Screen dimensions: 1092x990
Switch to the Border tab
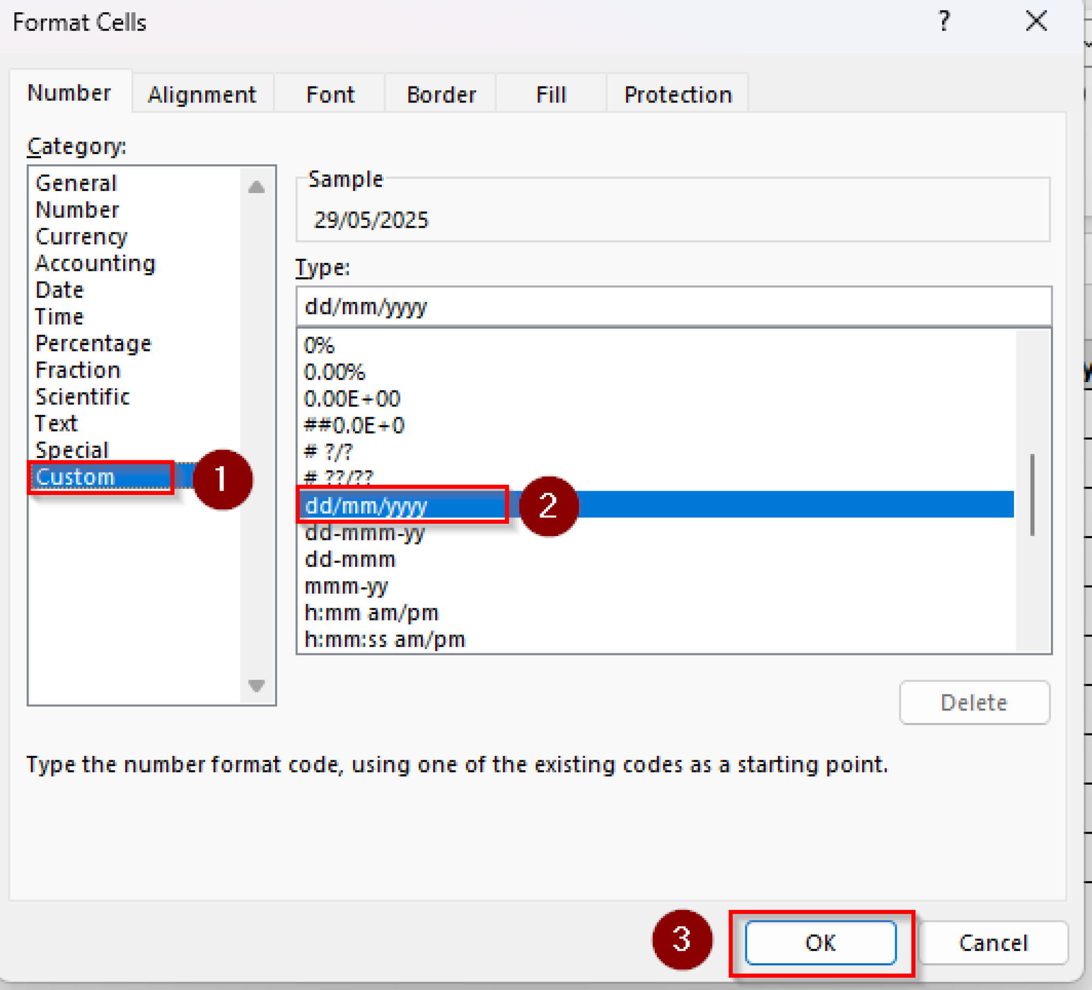pyautogui.click(x=440, y=94)
